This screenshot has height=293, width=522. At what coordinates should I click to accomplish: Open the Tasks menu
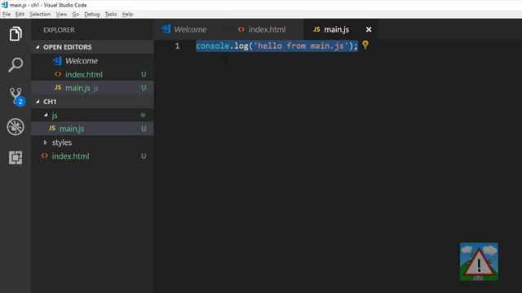[111, 14]
